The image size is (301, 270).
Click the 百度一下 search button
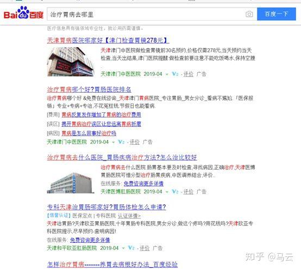click(277, 14)
